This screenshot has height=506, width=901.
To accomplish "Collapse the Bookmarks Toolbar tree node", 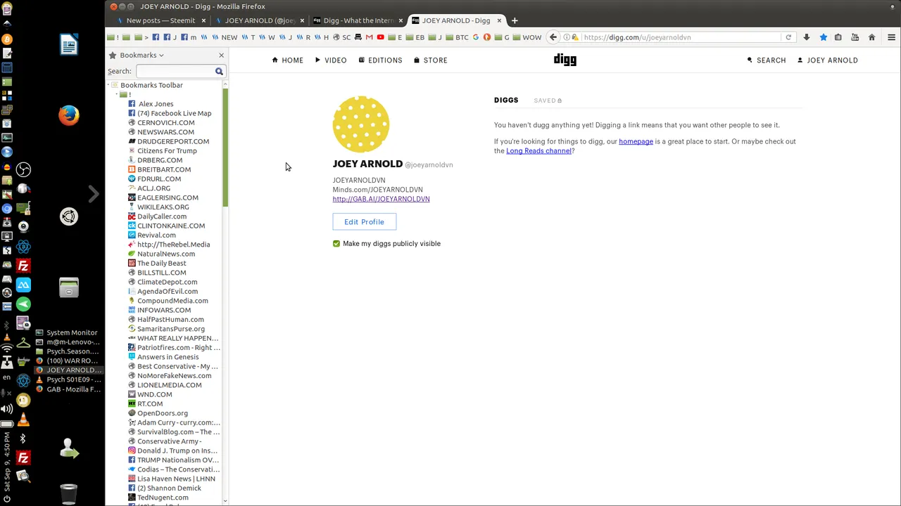I will pyautogui.click(x=108, y=85).
